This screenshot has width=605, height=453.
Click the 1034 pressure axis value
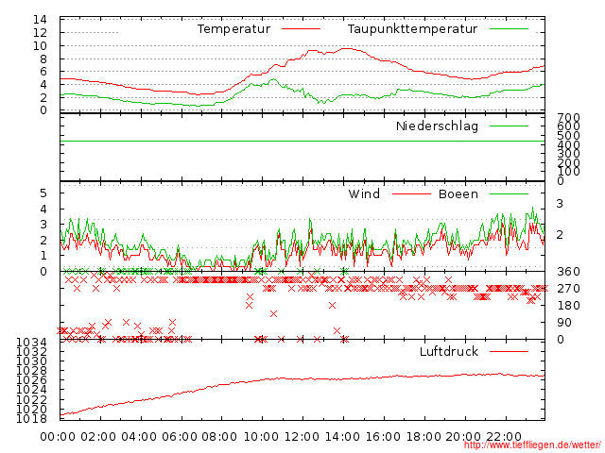coord(31,342)
